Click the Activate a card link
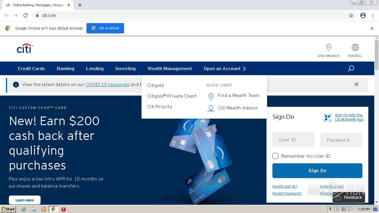This screenshot has height=213, width=379. coord(332,186)
